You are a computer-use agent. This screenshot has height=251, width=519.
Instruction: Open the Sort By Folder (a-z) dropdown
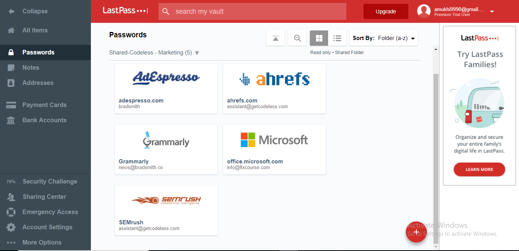[x=384, y=38]
